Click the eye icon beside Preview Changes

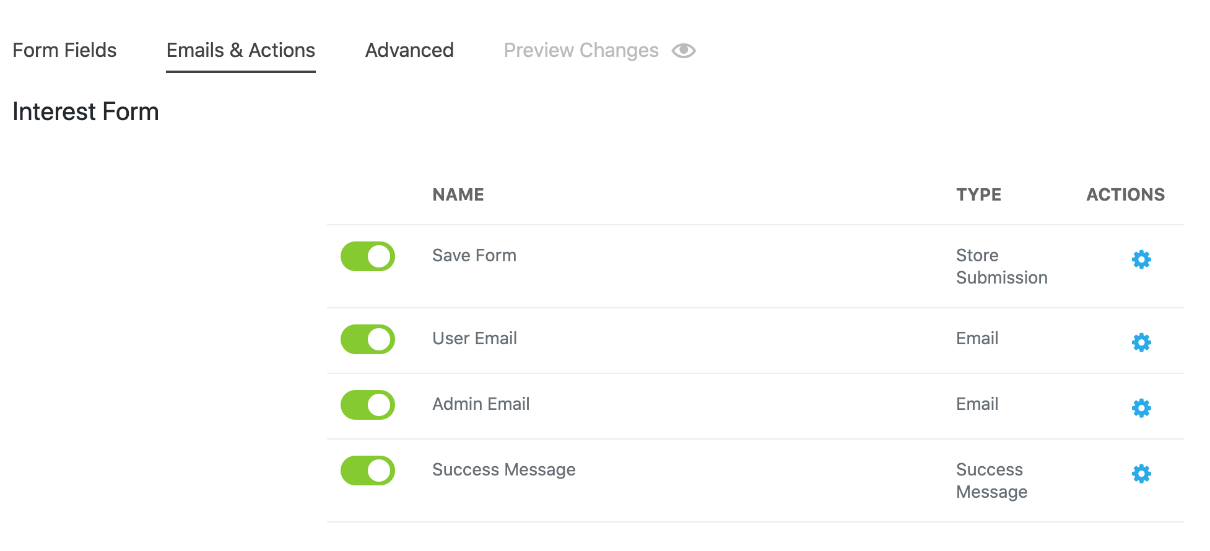click(x=684, y=51)
